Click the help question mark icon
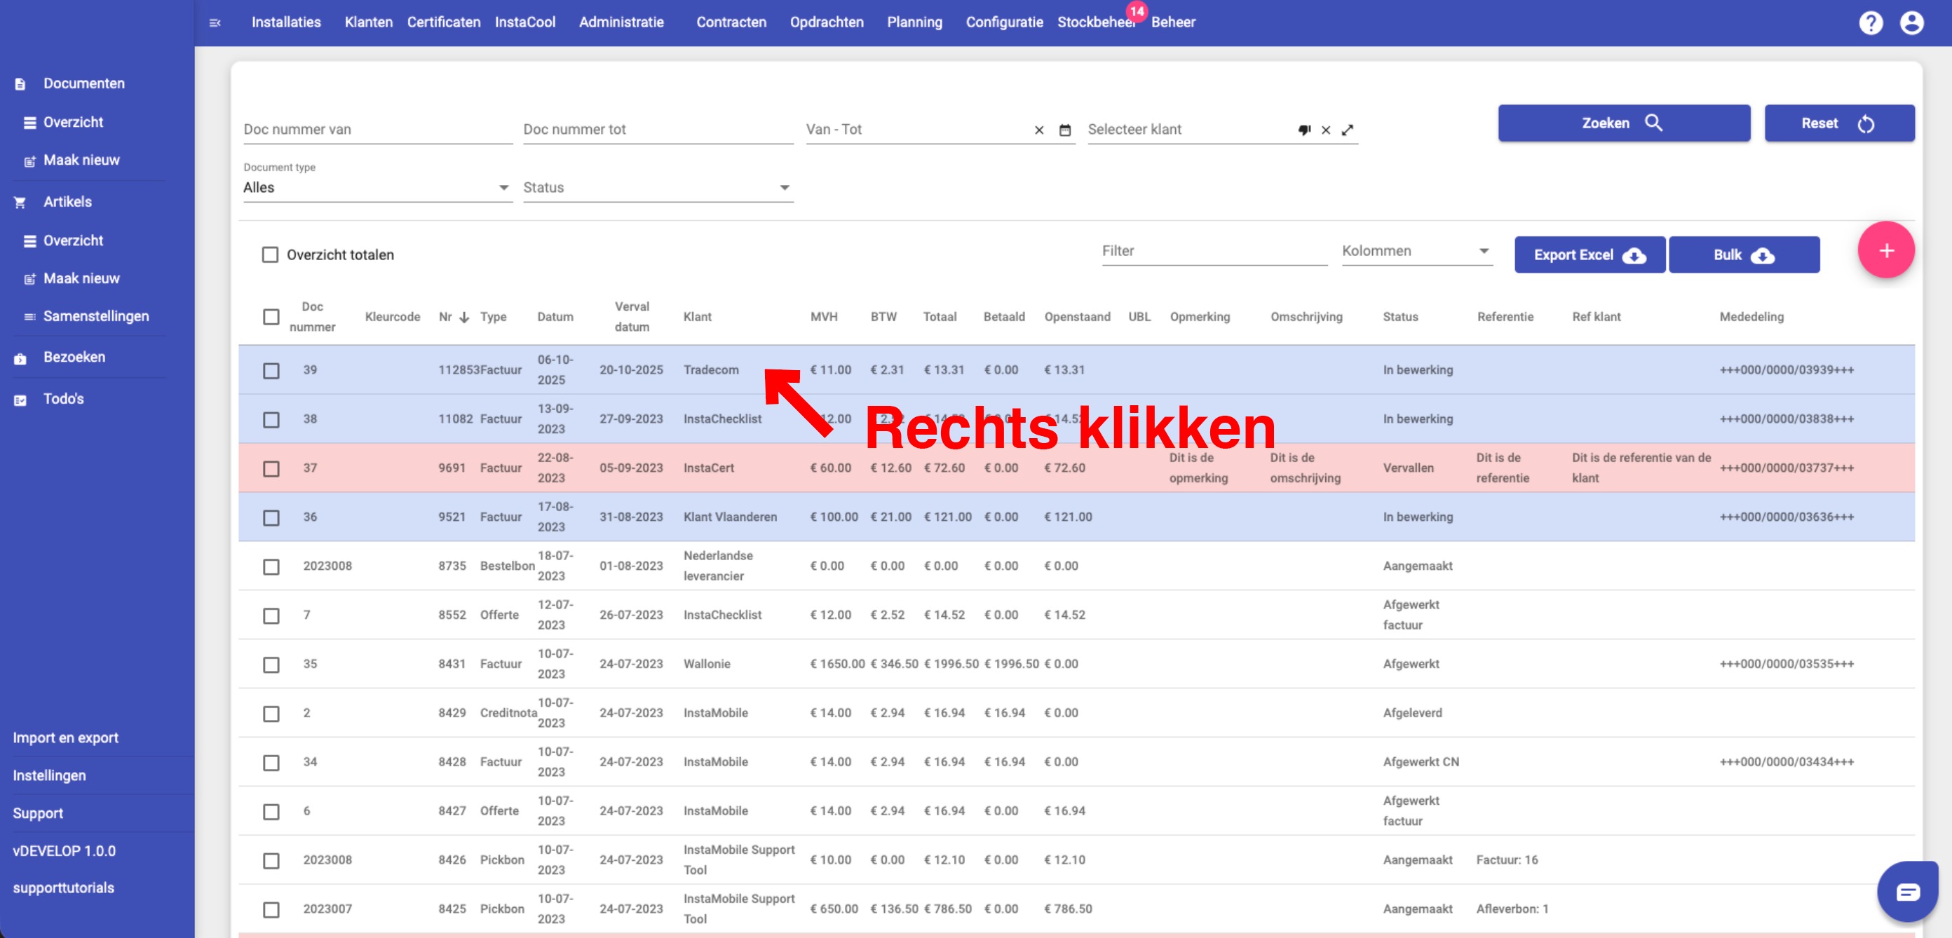This screenshot has height=938, width=1952. [1870, 22]
